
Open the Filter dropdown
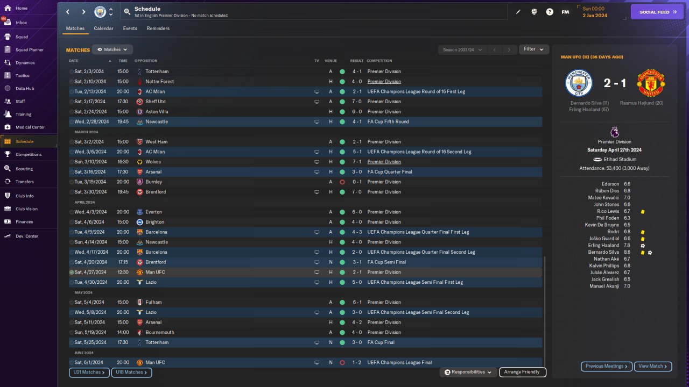[534, 49]
